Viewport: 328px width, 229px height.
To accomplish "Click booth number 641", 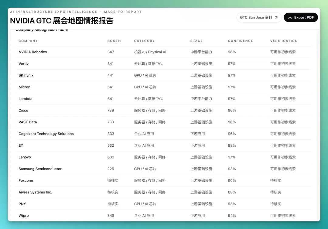I will pos(111,99).
